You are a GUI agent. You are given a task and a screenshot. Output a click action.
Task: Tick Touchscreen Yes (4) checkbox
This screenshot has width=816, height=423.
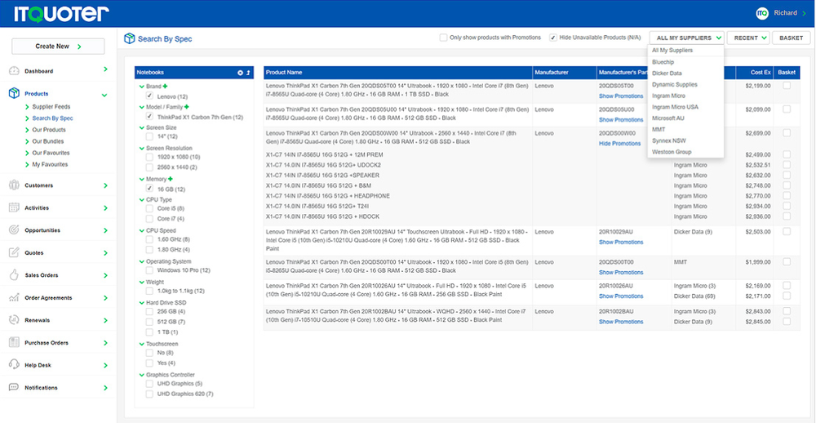pos(149,363)
